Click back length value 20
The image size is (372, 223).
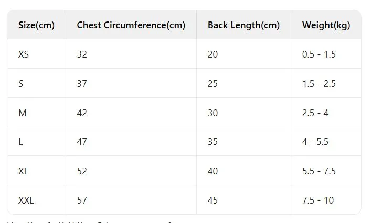pyautogui.click(x=212, y=54)
